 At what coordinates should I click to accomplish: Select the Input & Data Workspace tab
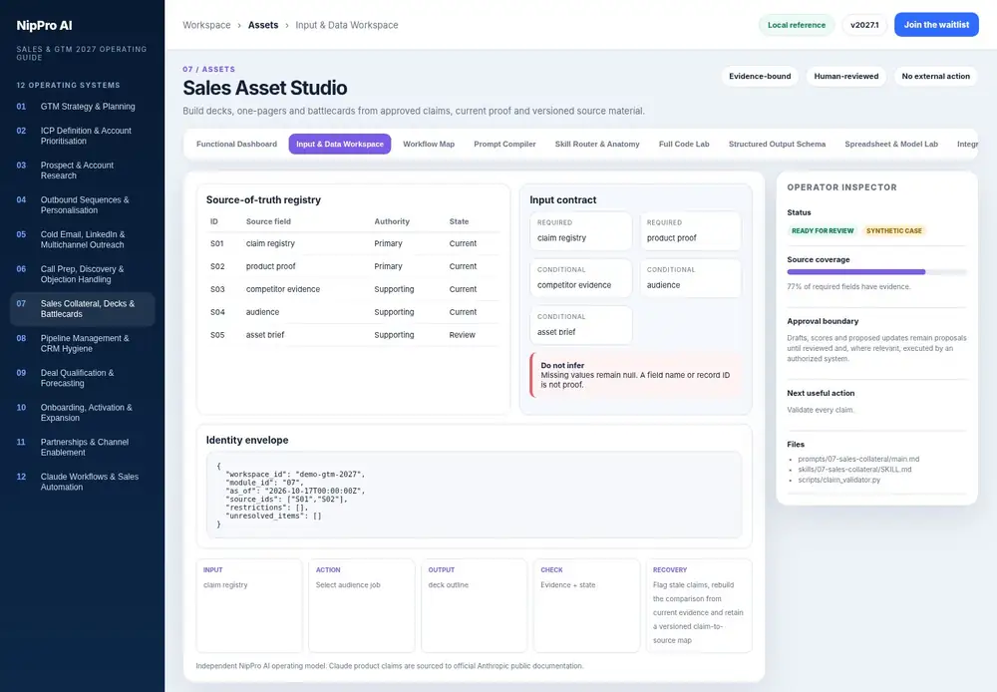[x=340, y=144]
